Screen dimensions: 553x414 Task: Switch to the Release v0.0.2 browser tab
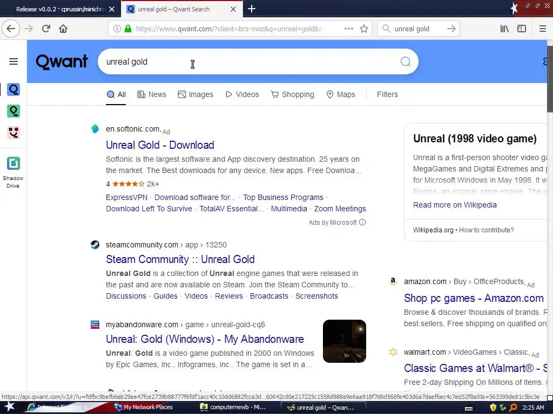(x=60, y=9)
